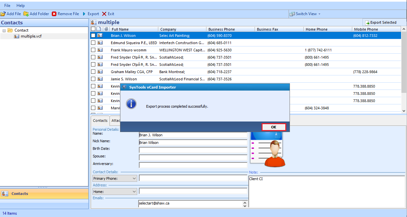Click the contact card icon on Jamie S. Wilson row
This screenshot has width=407, height=217.
click(x=100, y=79)
